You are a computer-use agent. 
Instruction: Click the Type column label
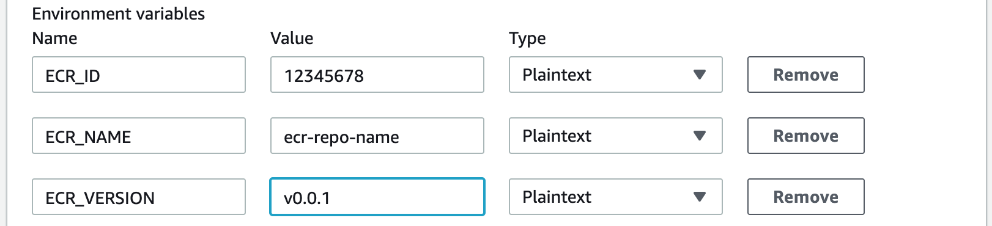pyautogui.click(x=527, y=39)
